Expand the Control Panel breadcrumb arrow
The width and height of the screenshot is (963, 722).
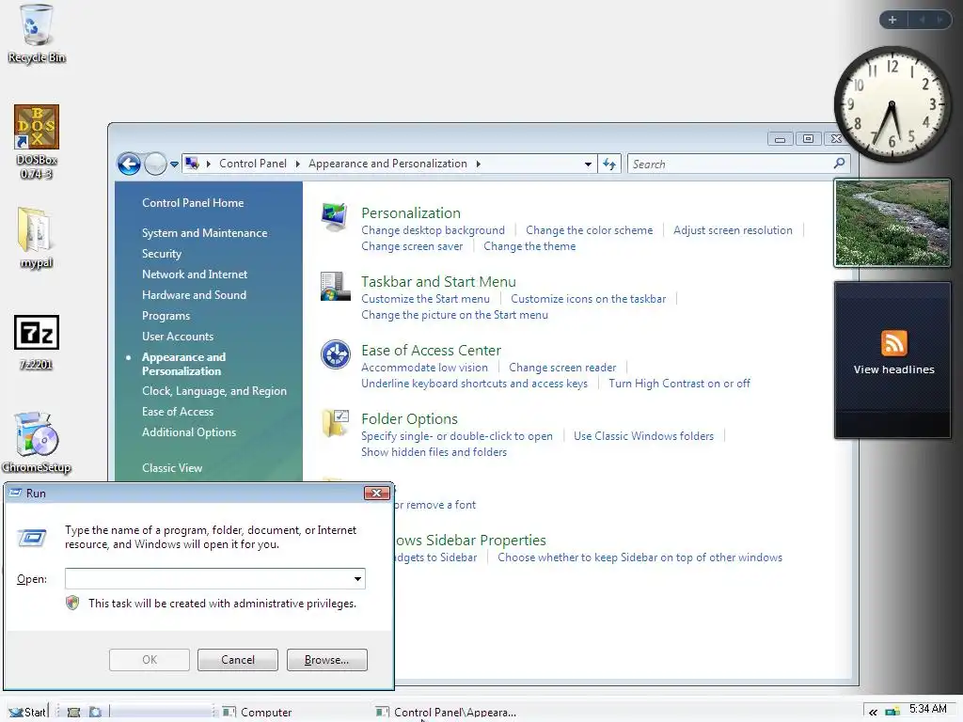point(298,164)
